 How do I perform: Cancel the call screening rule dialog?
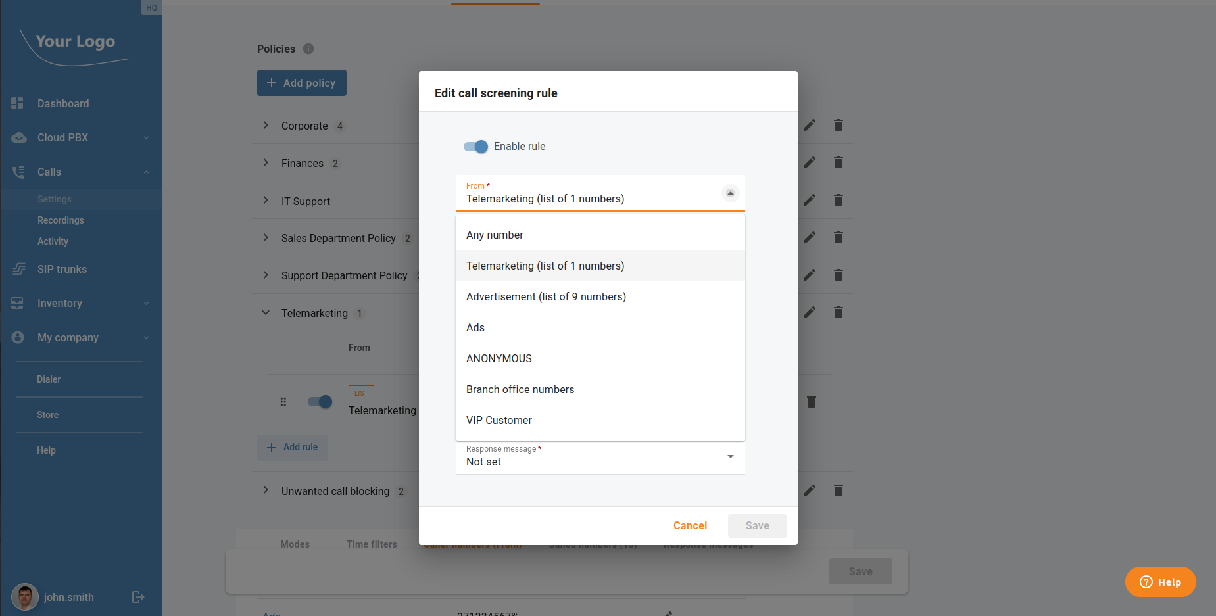(690, 526)
